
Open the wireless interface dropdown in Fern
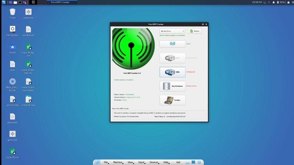click(172, 31)
